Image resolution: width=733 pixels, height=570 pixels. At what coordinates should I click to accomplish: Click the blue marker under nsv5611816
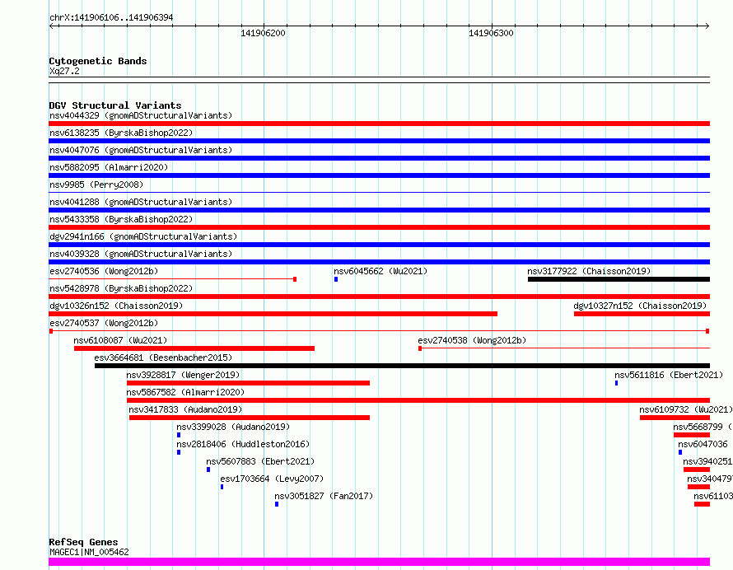[x=617, y=383]
